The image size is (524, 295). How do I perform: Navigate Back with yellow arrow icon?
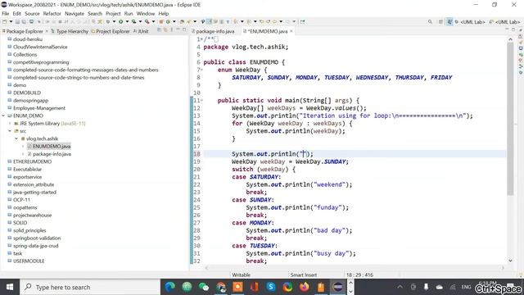[274, 22]
